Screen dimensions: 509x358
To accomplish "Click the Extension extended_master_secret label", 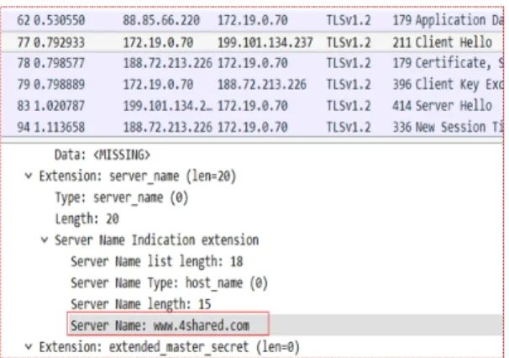I will pyautogui.click(x=169, y=346).
